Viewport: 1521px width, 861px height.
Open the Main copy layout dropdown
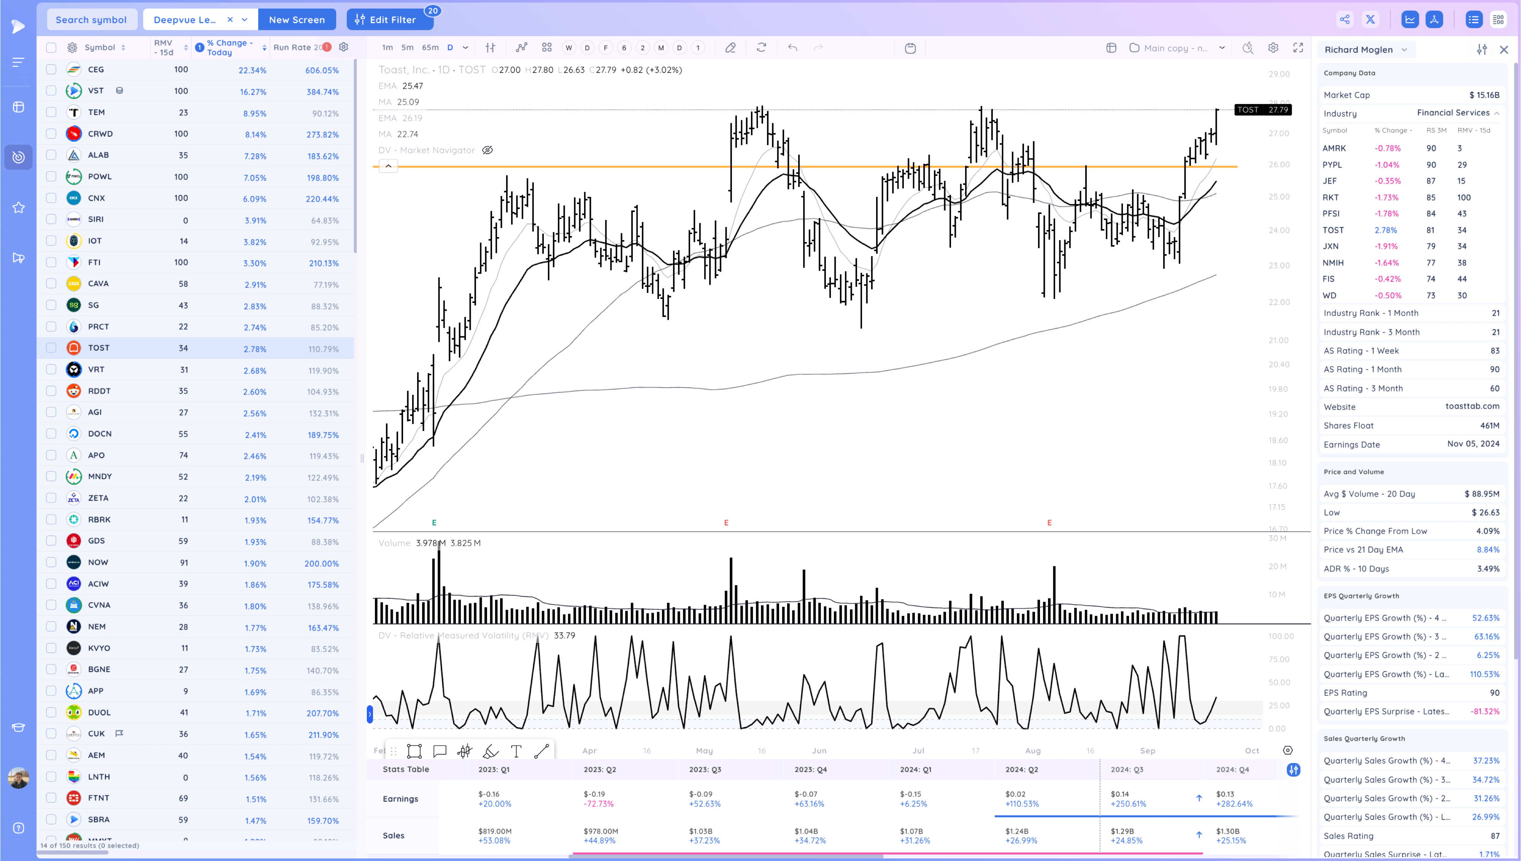(1222, 48)
